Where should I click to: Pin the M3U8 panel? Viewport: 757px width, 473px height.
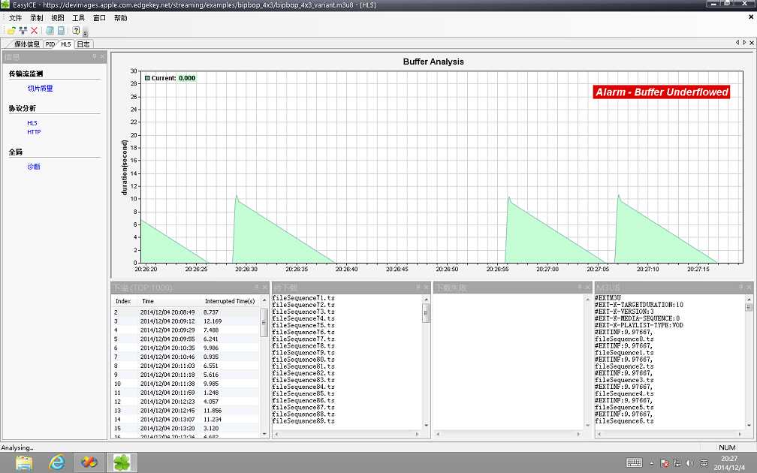740,287
